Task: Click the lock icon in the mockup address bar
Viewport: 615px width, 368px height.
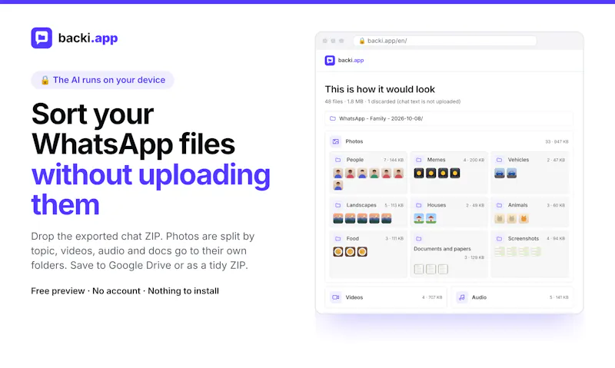Action: point(361,41)
